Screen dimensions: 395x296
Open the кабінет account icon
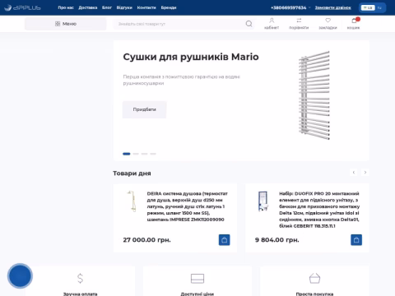(272, 23)
